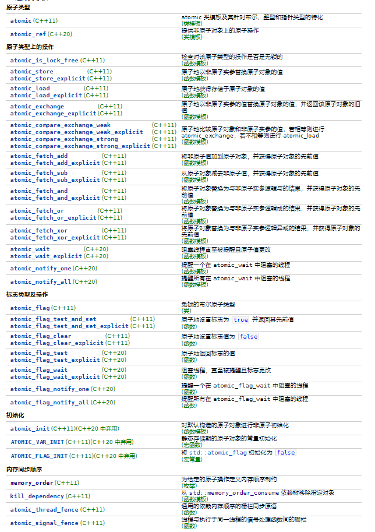Click the 标志类型及操作 section heading
The height and width of the screenshot is (532, 375).
(x=27, y=295)
